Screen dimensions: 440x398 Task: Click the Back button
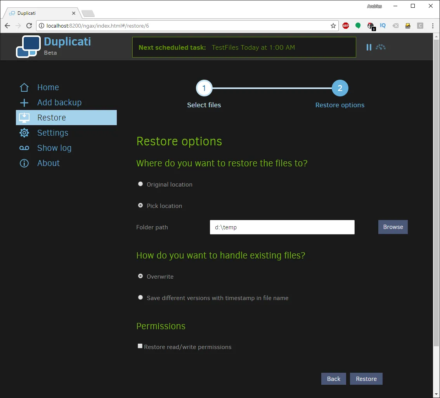tap(333, 379)
